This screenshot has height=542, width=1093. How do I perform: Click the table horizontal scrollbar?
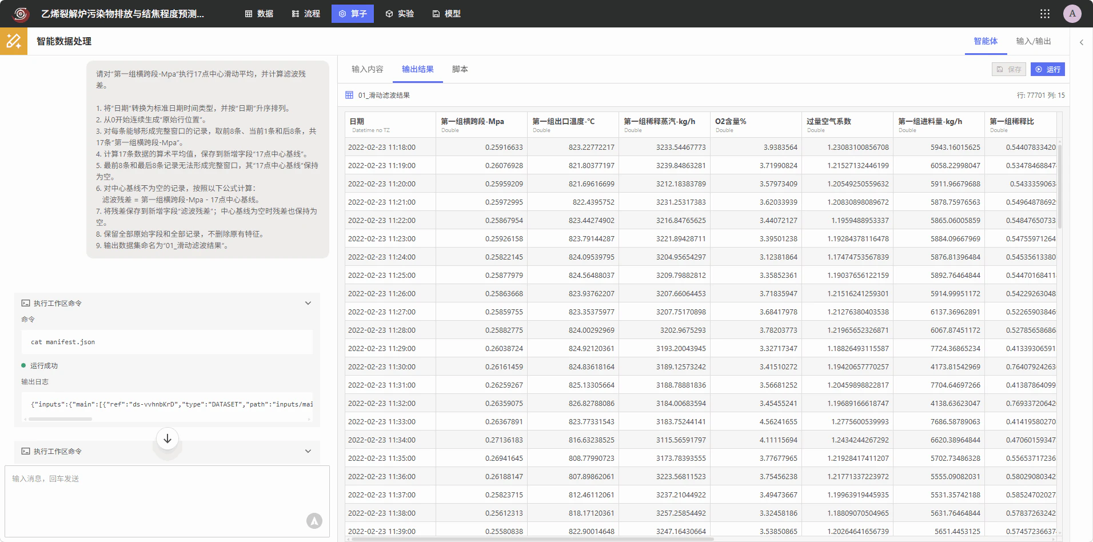[x=532, y=539]
